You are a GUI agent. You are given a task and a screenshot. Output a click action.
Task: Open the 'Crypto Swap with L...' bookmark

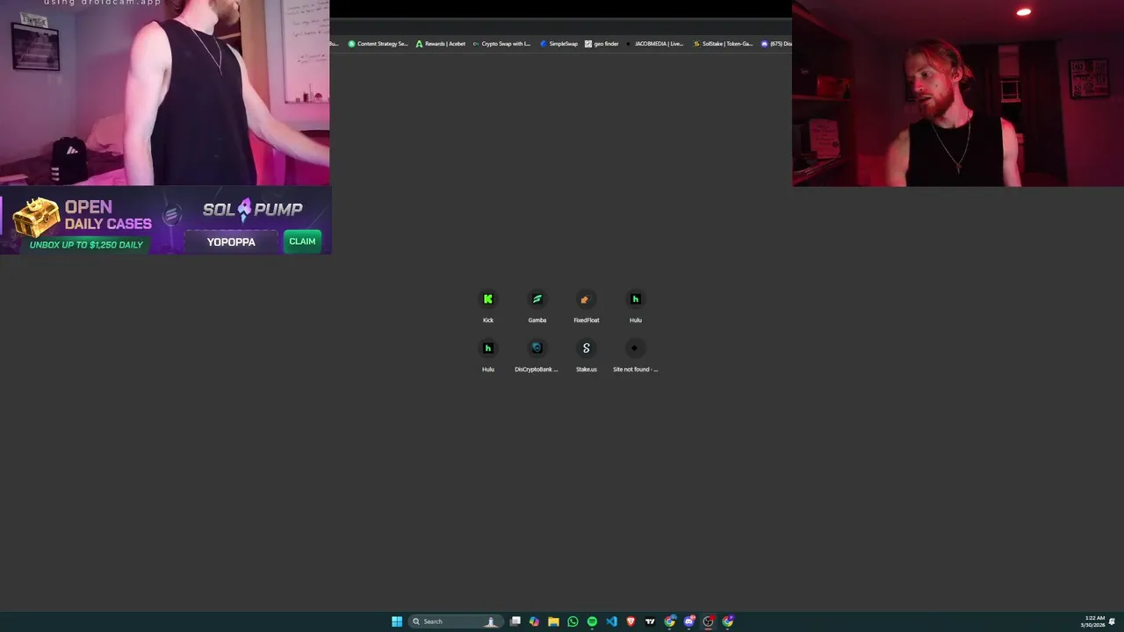pyautogui.click(x=501, y=44)
